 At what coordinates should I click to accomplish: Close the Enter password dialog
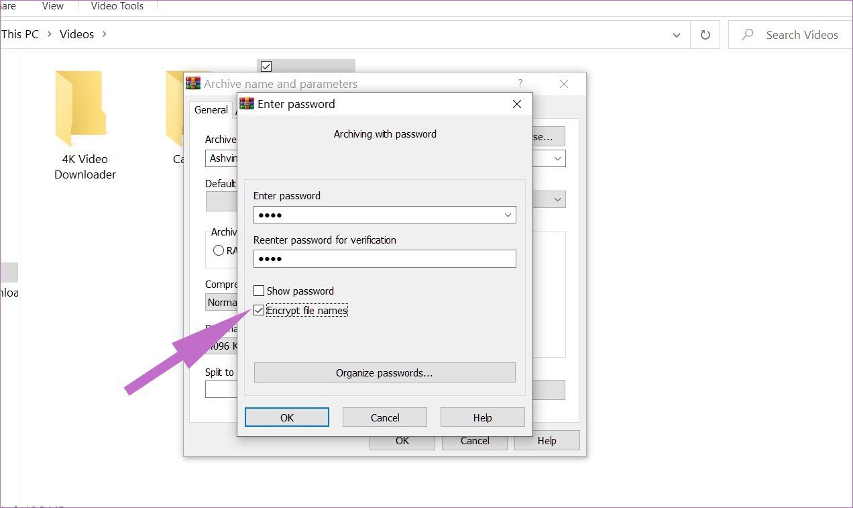516,104
